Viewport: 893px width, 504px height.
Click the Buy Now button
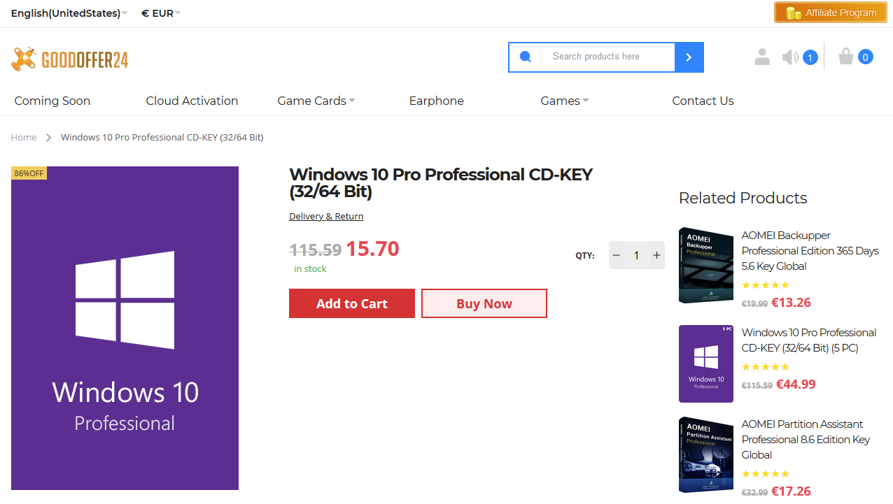point(484,303)
